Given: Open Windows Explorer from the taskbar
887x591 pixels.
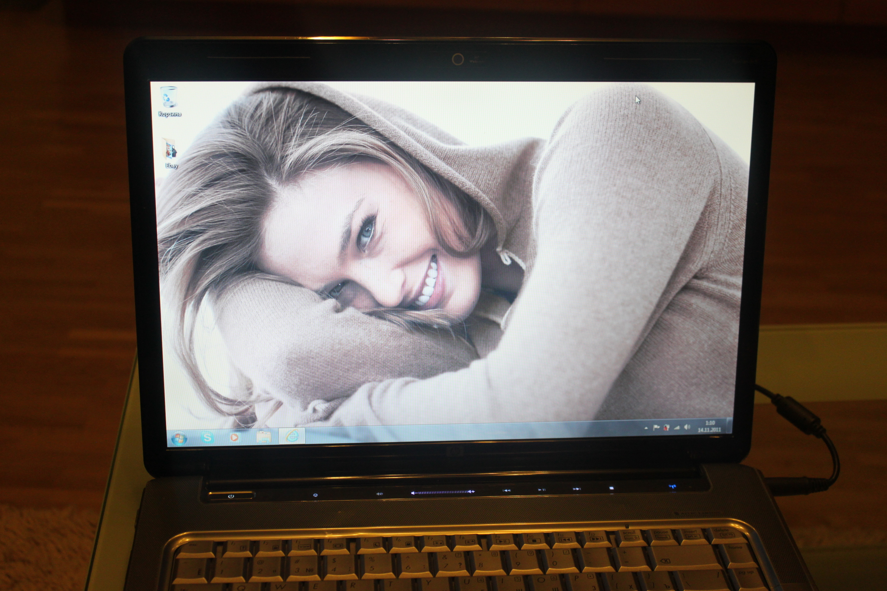Looking at the screenshot, I should coord(263,437).
